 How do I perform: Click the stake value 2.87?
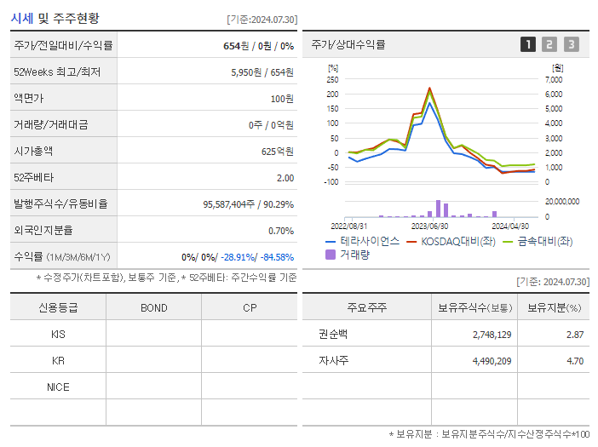(x=575, y=335)
